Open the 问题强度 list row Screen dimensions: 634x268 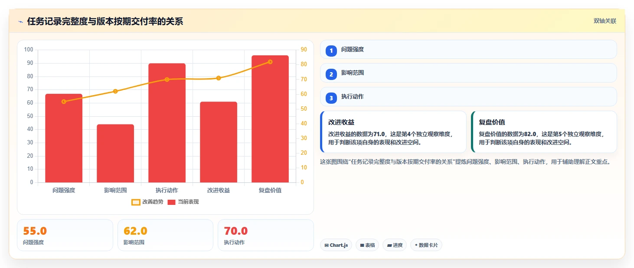click(x=468, y=49)
